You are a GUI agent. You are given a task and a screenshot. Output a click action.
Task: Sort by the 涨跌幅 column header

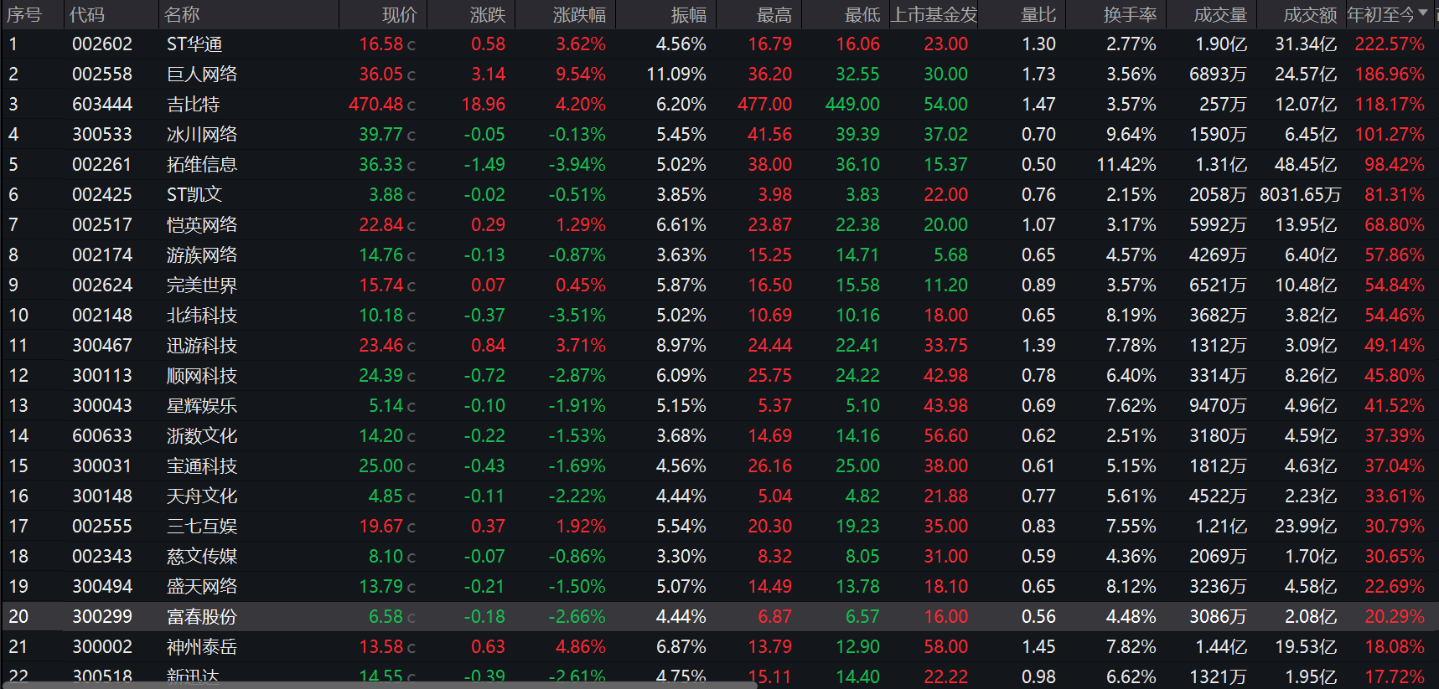tap(579, 14)
